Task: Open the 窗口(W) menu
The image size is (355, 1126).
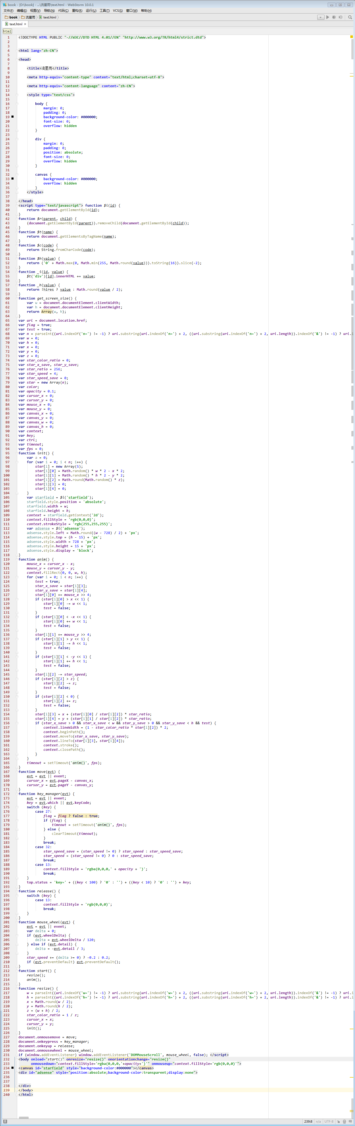Action: [132, 10]
